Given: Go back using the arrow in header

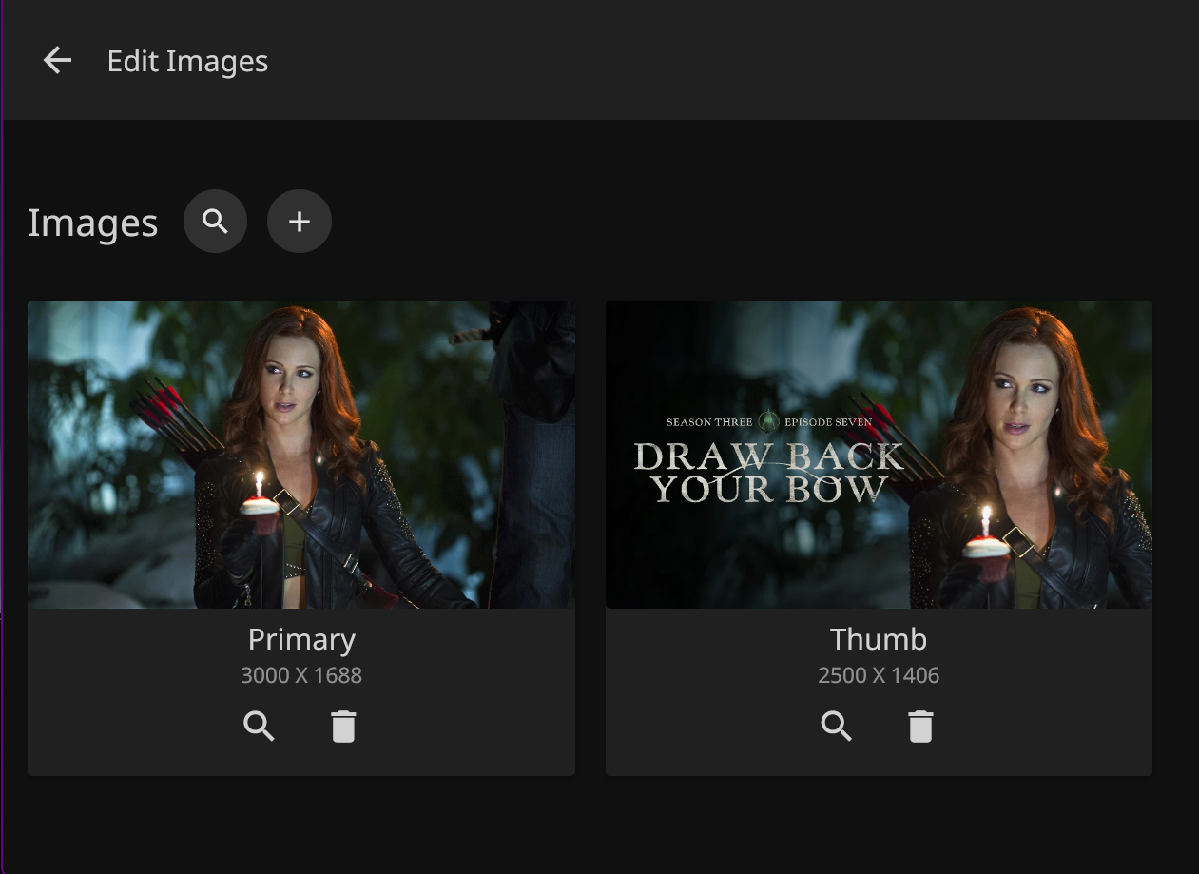Looking at the screenshot, I should [57, 61].
